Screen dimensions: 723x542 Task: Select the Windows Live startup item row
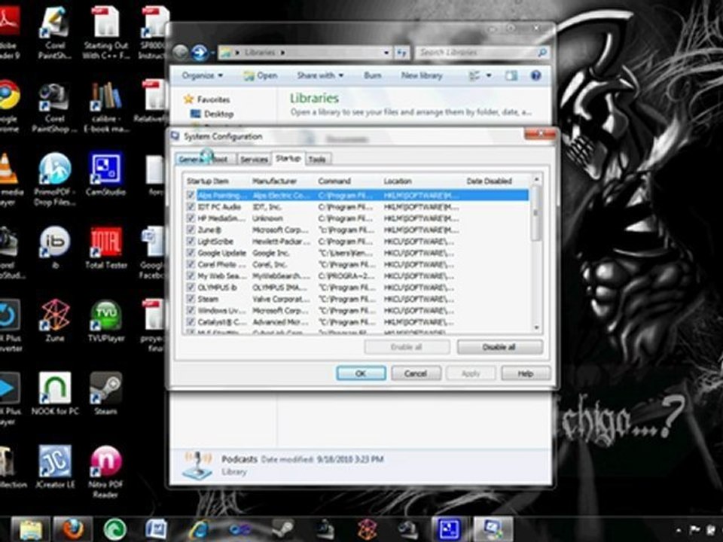coord(357,310)
